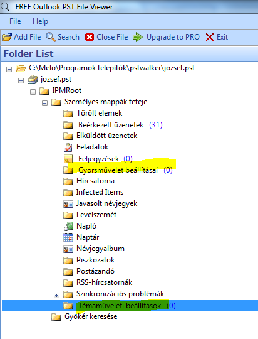Click the Search magnifier icon in toolbar
This screenshot has width=258, height=339.
coord(51,37)
